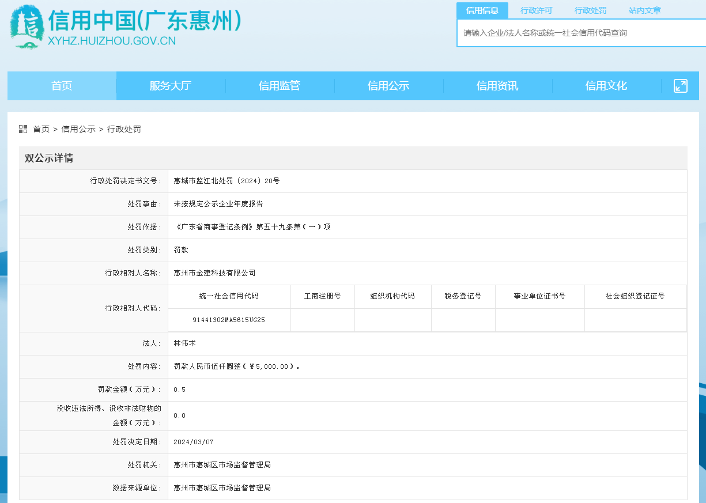Click the company name 惠州市金建科技有限公司
The height and width of the screenshot is (503, 706).
[214, 273]
